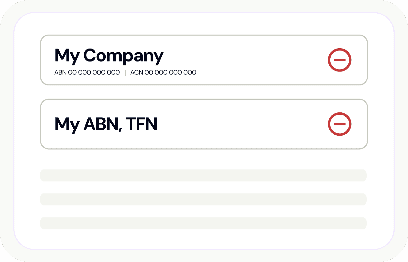
Task: Select the first gray placeholder bar
Action: [x=203, y=175]
